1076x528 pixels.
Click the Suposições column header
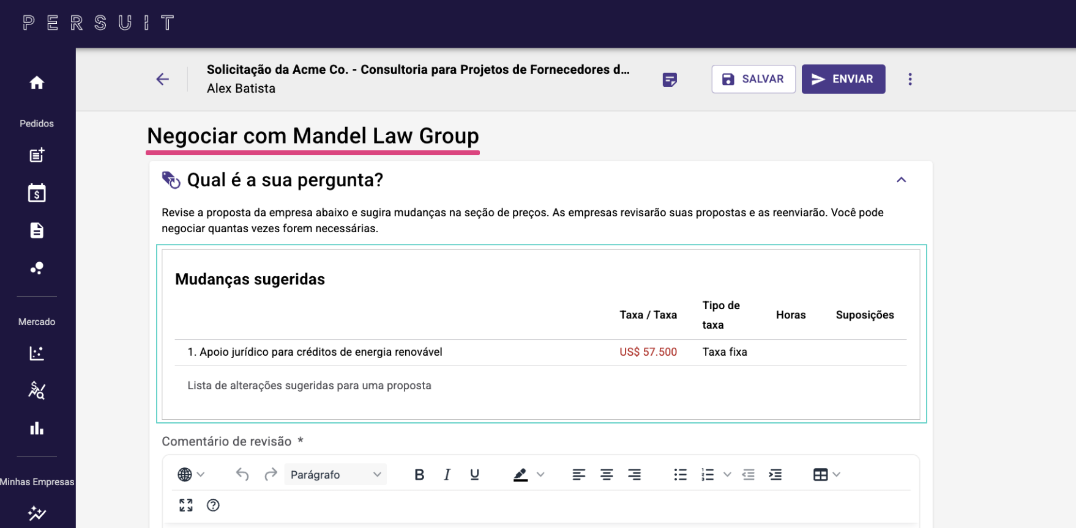point(865,315)
